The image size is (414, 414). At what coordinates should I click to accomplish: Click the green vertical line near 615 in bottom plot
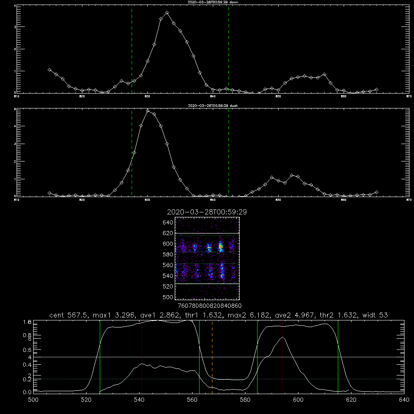(x=338, y=356)
